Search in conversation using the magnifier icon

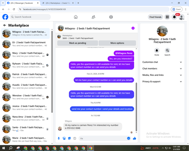pos(167,51)
